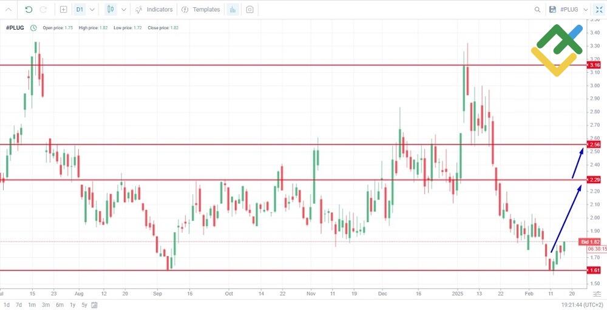Expand the #PLUG saved layout dropdown
Viewport: 607px width, 310px height.
click(585, 10)
